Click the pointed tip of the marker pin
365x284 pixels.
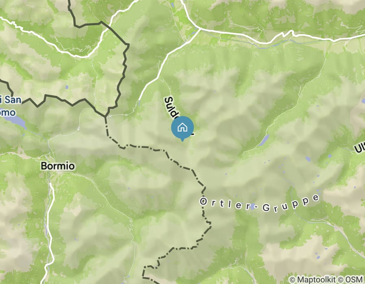pos(182,140)
